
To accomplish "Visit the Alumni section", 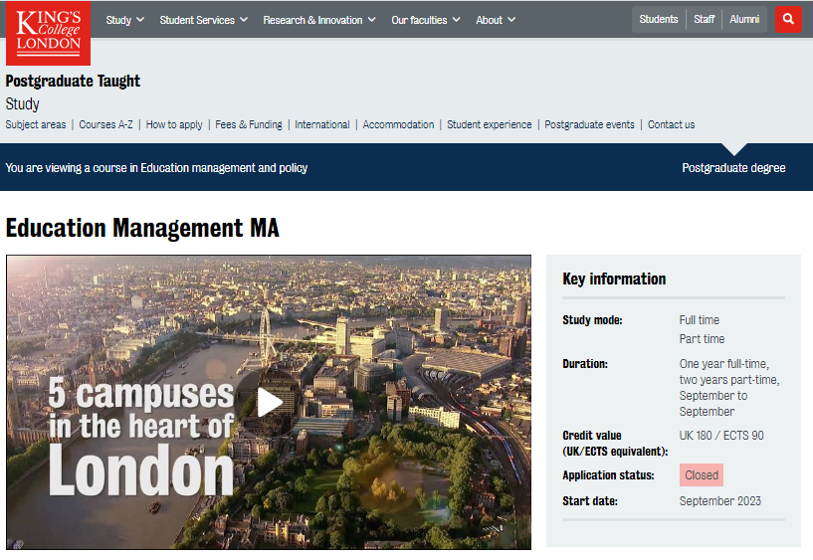I will click(x=744, y=19).
